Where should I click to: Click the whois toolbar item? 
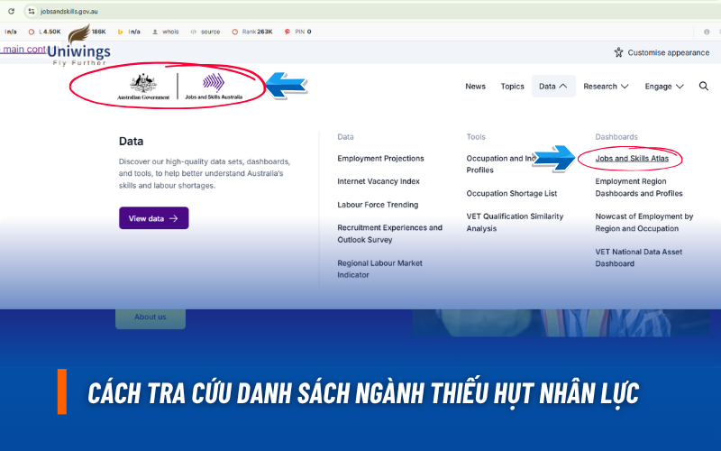pyautogui.click(x=166, y=32)
